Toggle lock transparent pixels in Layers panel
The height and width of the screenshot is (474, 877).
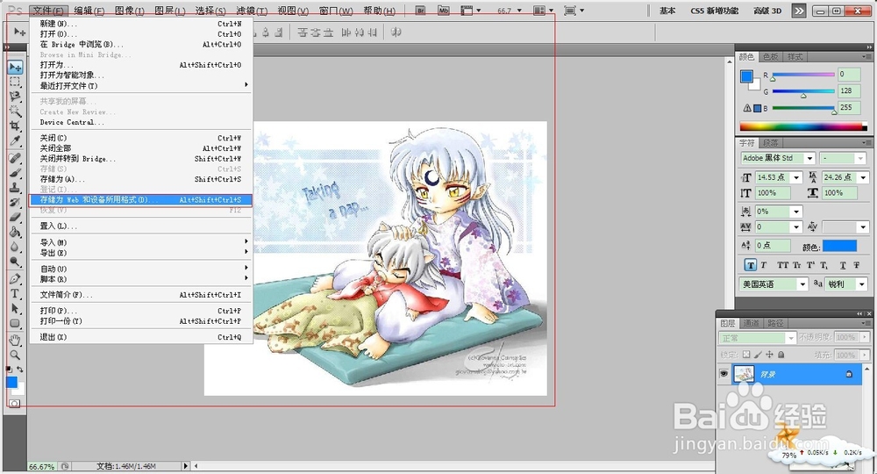point(746,355)
